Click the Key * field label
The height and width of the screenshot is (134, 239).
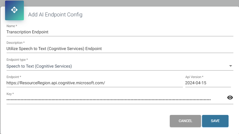click(10, 94)
